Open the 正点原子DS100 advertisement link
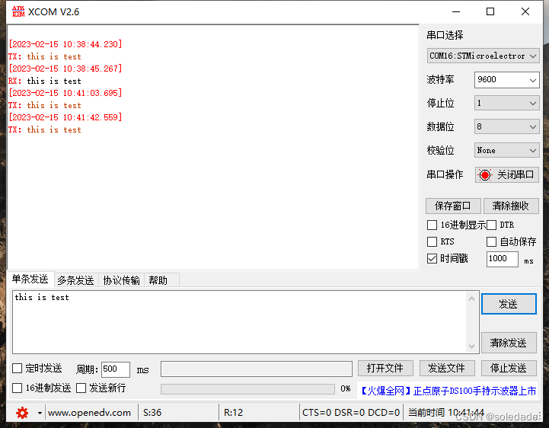Screen dimensions: 549x428 point(448,391)
